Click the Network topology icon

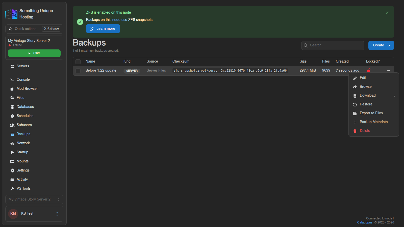pos(12,143)
